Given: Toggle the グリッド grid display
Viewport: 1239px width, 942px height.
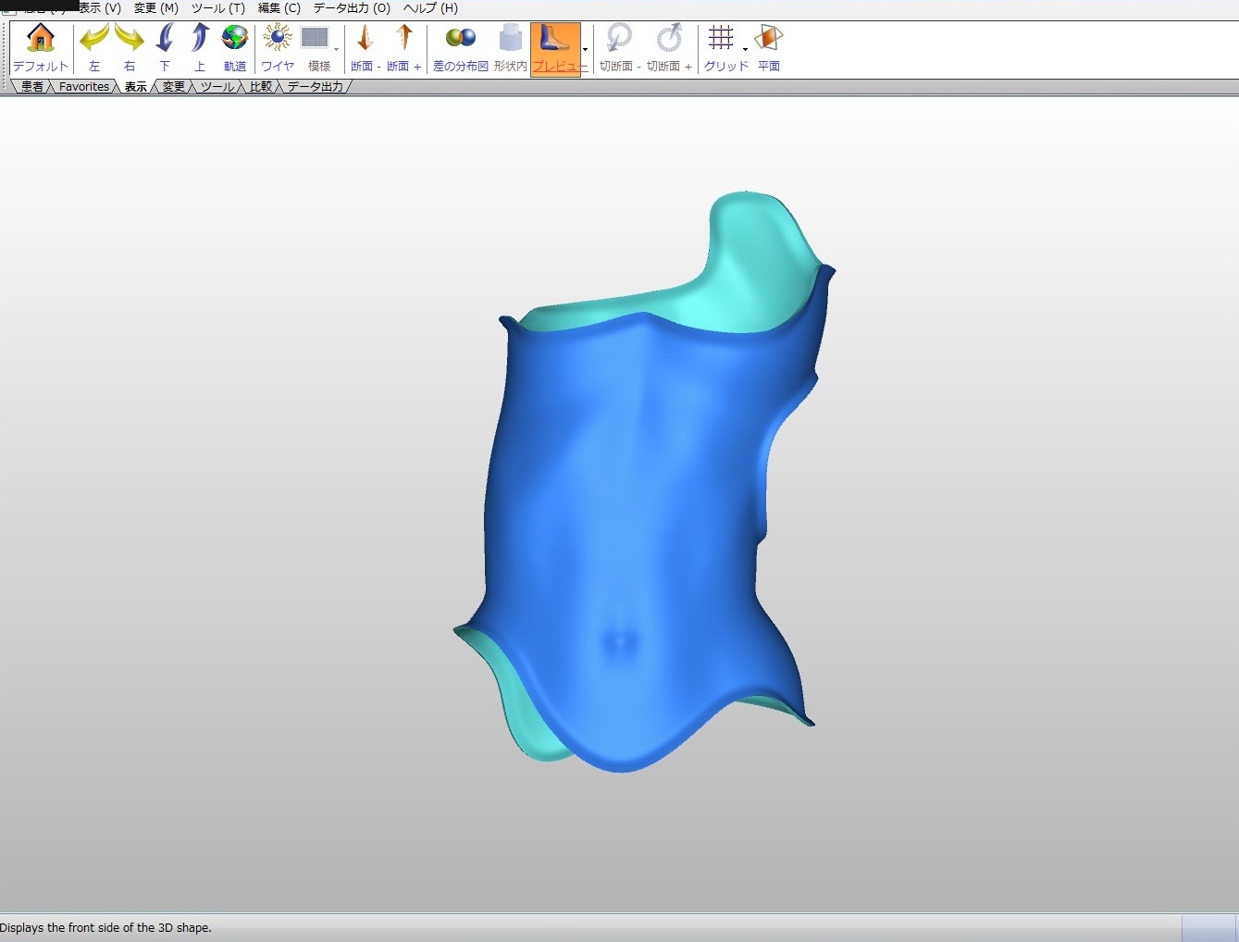Looking at the screenshot, I should click(x=721, y=48).
